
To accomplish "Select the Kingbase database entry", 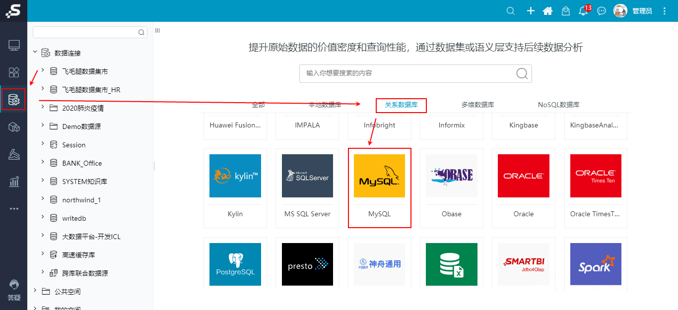I will click(x=524, y=125).
